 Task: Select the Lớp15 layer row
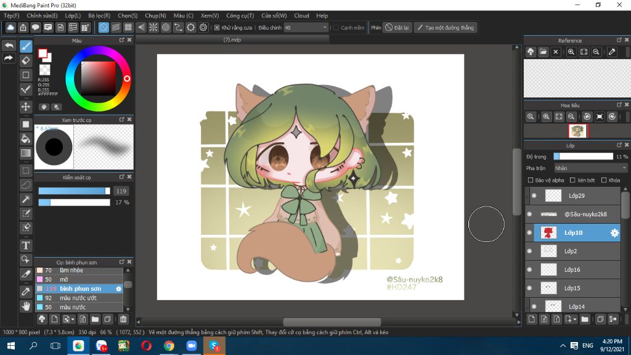point(572,288)
